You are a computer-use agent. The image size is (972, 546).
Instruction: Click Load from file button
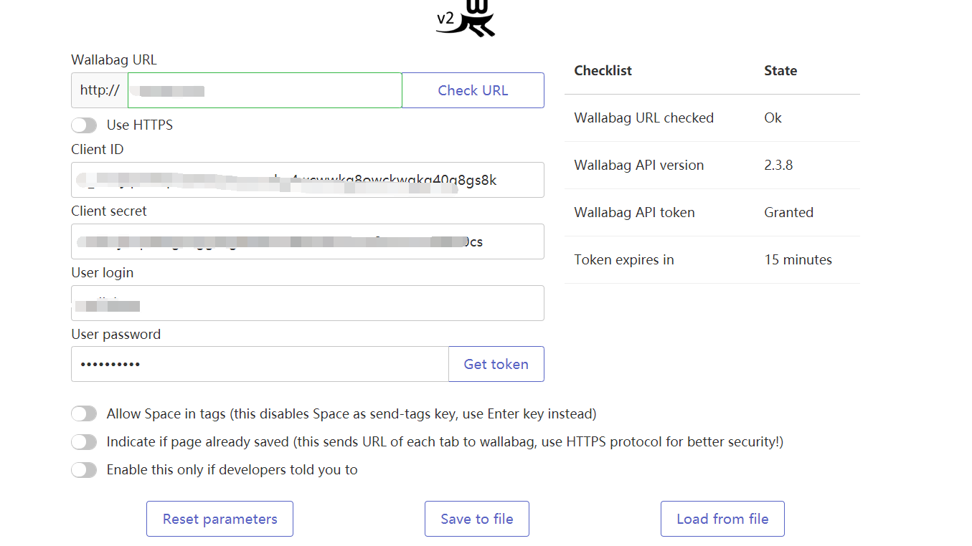point(722,519)
